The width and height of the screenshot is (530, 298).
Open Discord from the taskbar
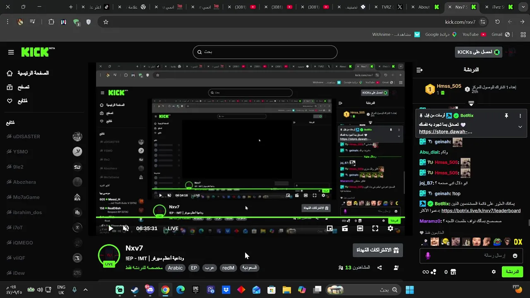(150, 290)
